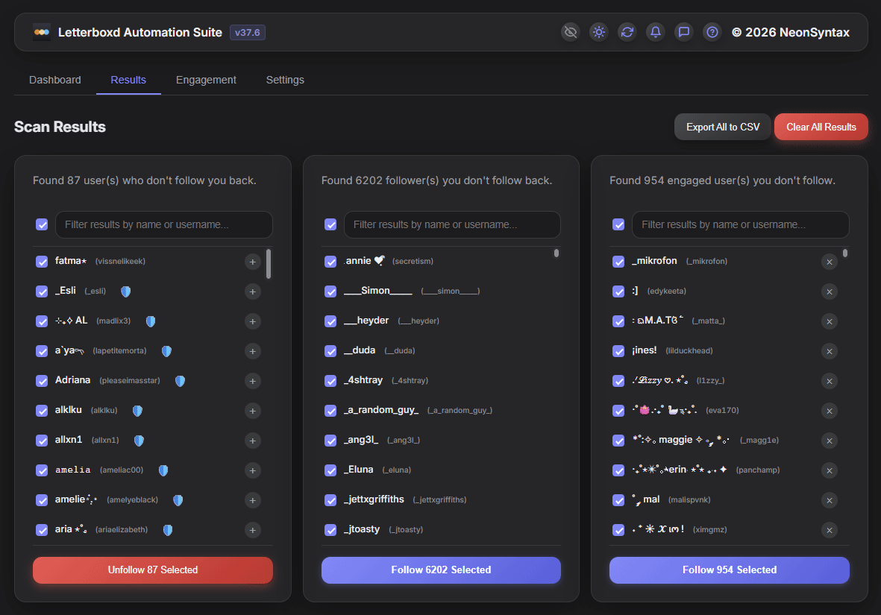Remove lilduckhead with its X icon
Image resolution: width=881 pixels, height=615 pixels.
coord(830,351)
